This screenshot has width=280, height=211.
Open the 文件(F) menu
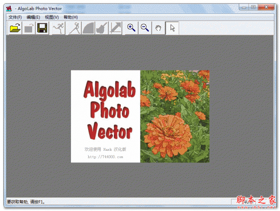15,17
